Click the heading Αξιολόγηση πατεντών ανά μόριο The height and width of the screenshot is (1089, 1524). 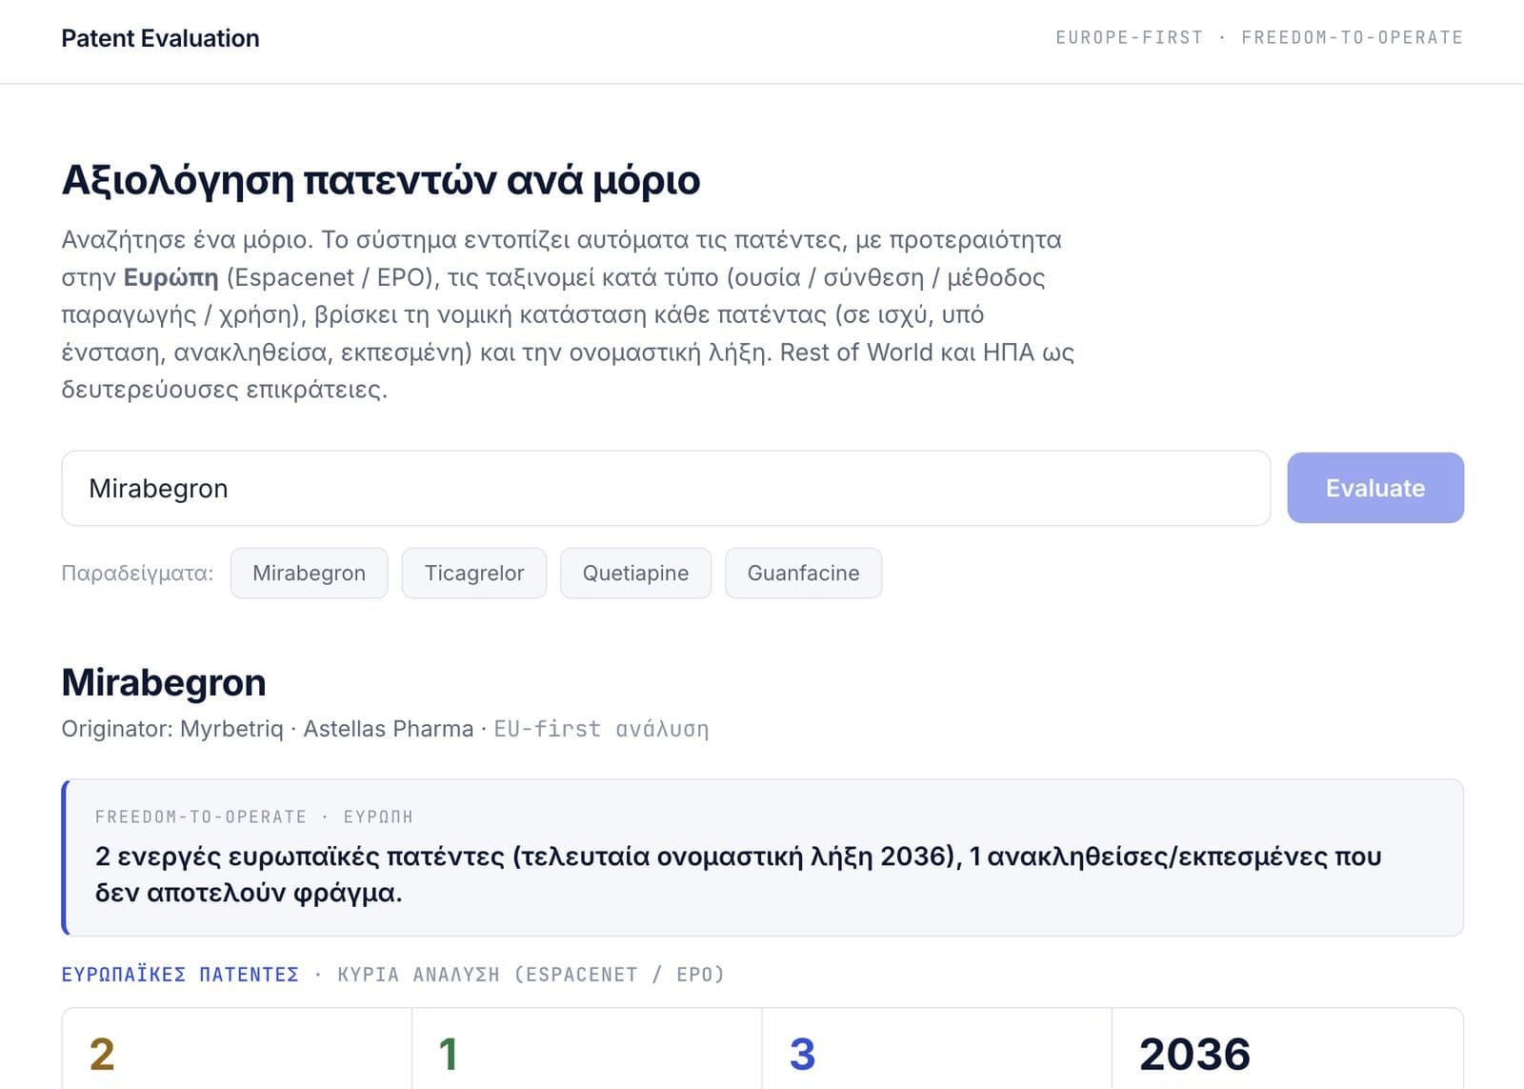point(381,180)
